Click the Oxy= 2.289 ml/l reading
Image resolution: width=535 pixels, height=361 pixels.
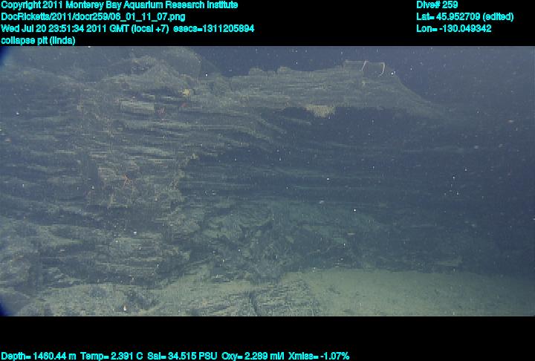253,357
